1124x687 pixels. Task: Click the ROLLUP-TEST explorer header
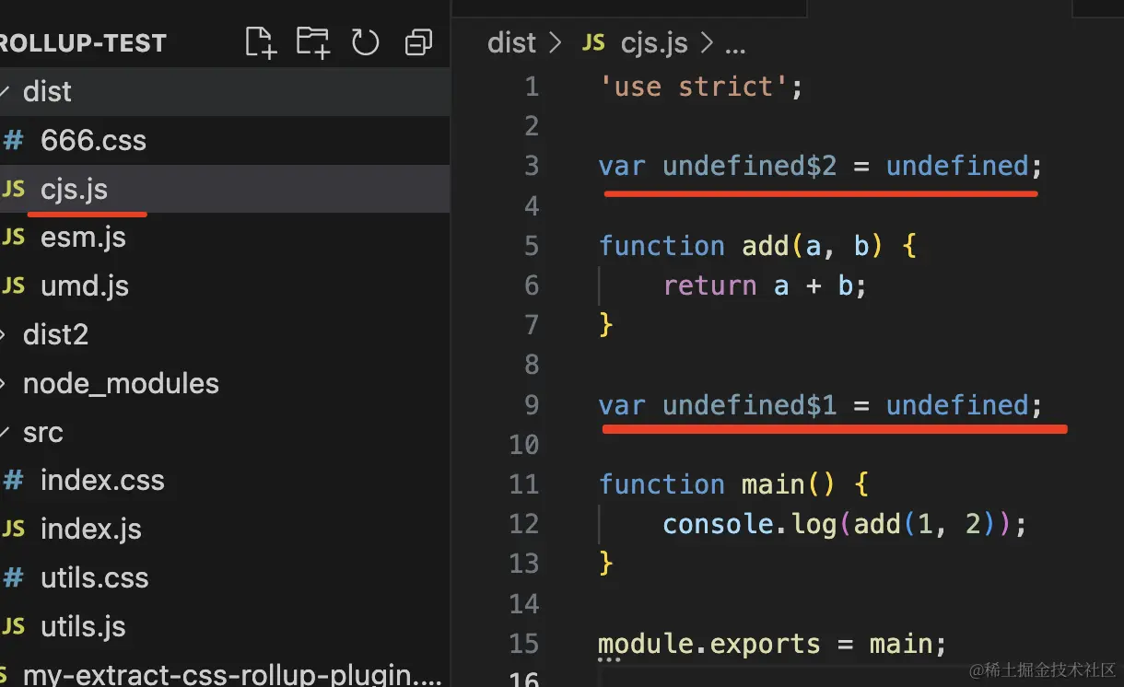tap(83, 43)
